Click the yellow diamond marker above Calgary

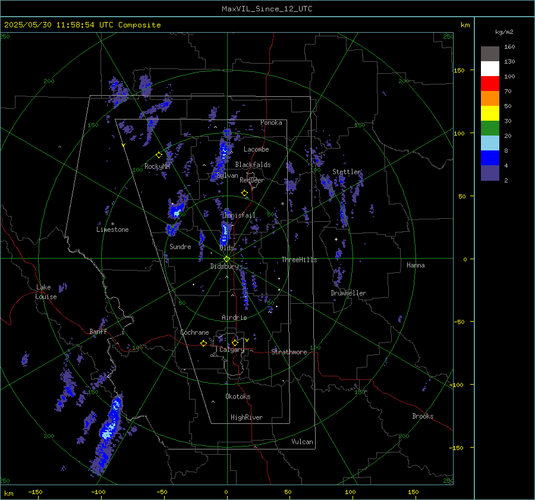tap(235, 342)
